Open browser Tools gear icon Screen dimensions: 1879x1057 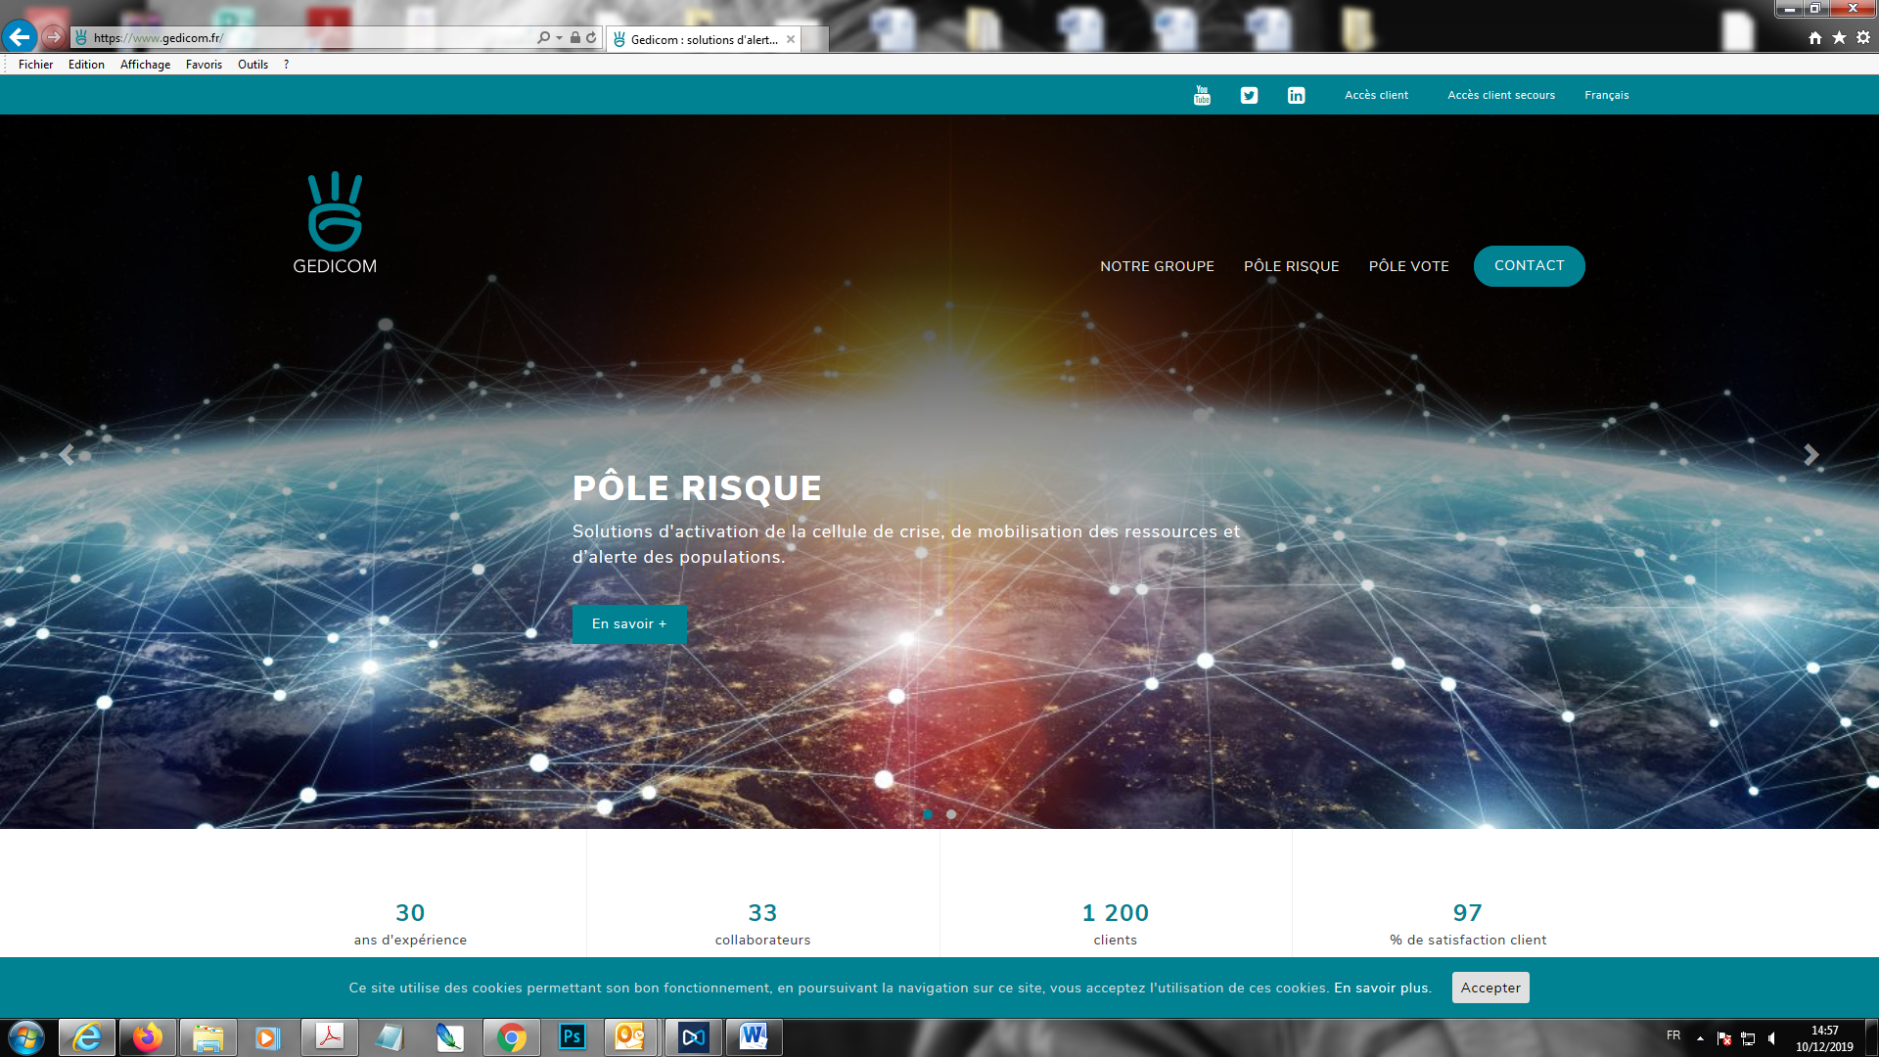click(1863, 37)
